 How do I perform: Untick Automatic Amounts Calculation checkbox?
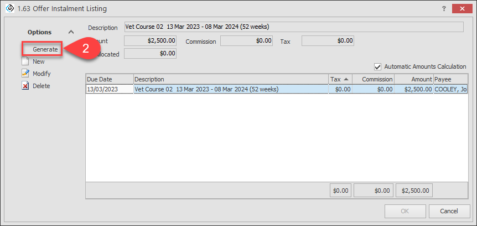point(378,66)
